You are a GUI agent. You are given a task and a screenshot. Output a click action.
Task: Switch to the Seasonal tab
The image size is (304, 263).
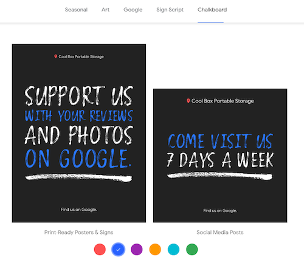76,10
